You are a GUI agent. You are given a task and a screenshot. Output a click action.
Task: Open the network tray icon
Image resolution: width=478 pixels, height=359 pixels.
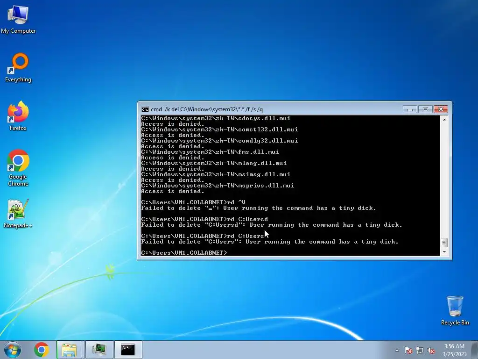coord(420,350)
